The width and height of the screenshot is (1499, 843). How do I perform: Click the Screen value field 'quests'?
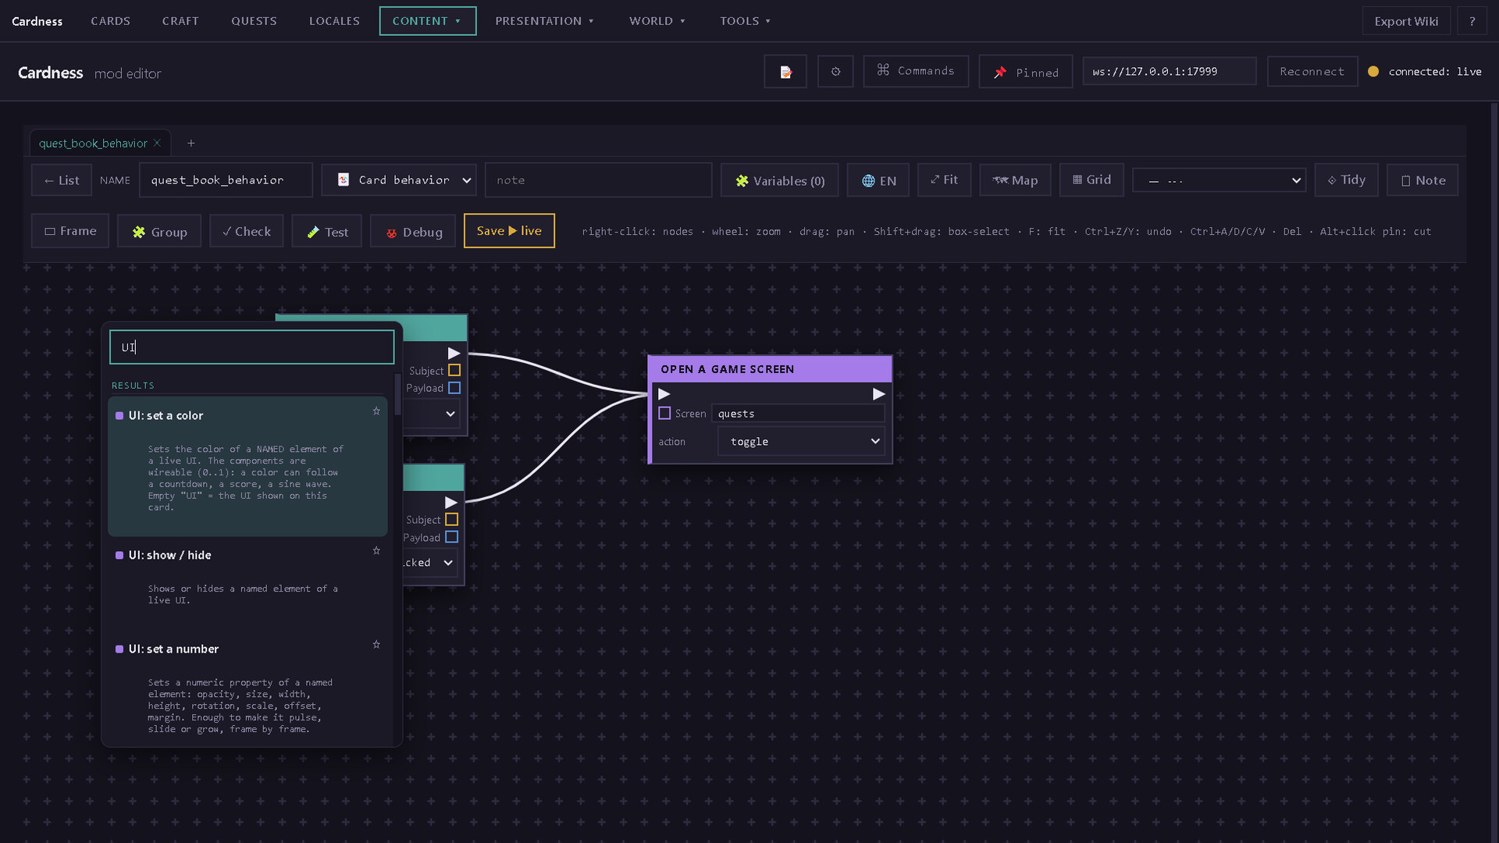point(798,414)
